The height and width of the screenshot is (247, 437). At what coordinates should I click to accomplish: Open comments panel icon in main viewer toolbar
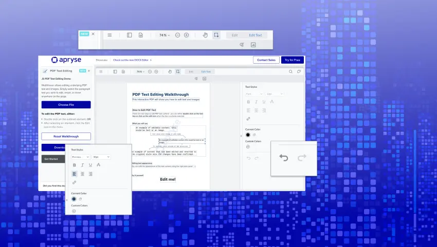299,71
